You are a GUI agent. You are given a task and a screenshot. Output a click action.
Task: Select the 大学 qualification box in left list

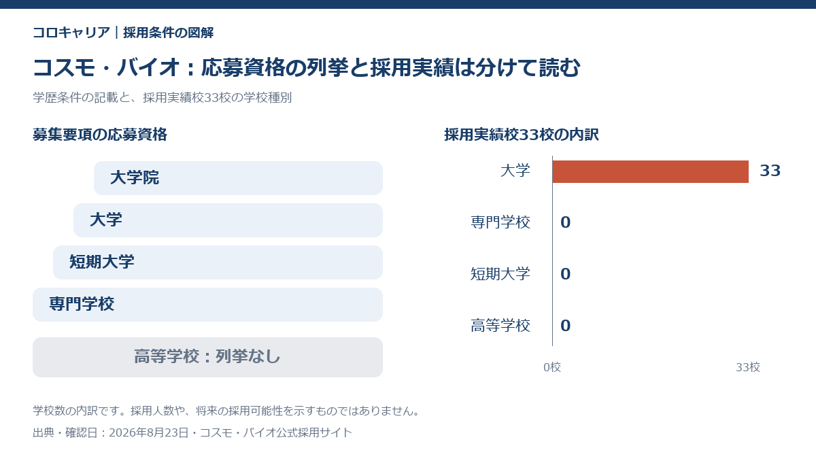[x=228, y=220]
